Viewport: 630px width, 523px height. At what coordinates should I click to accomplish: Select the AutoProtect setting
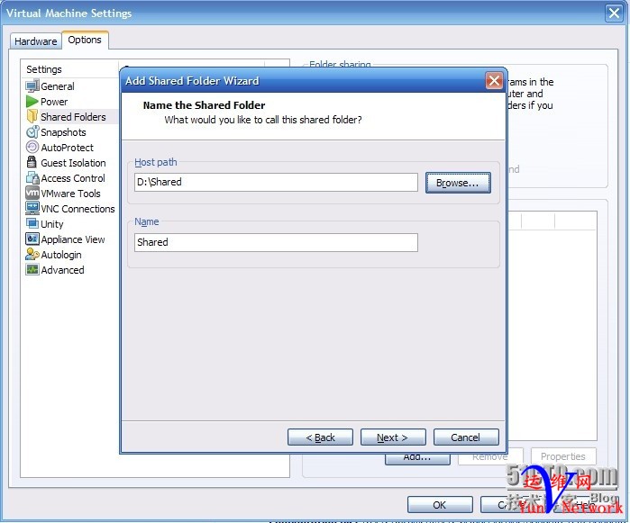[x=67, y=148]
